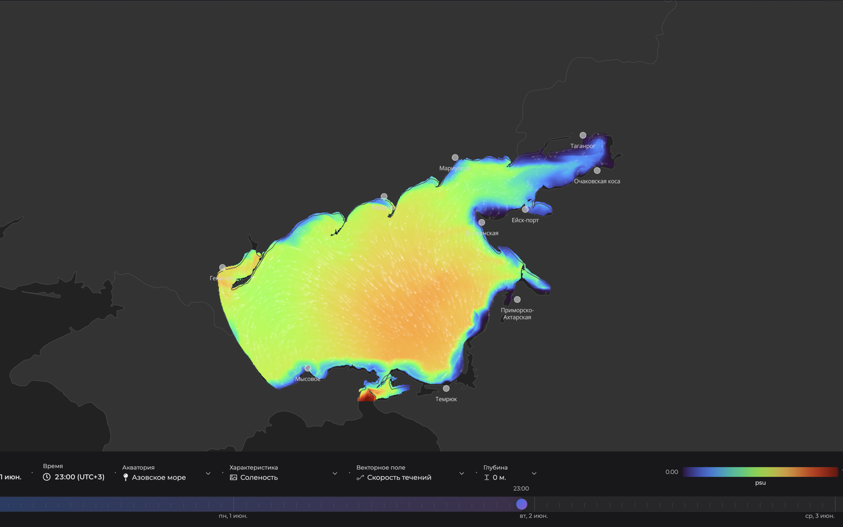Open the Азовское море water area selector
This screenshot has height=527, width=843.
coord(166,473)
